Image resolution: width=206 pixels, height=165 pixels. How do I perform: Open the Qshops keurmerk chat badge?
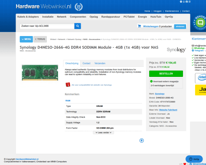pyautogui.click(x=199, y=23)
